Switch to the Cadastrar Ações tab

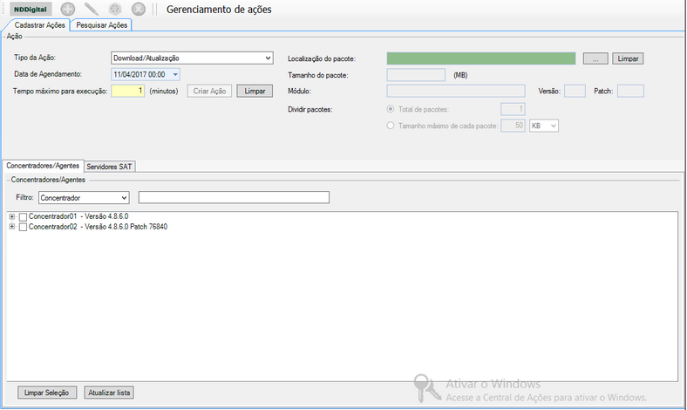[x=39, y=25]
